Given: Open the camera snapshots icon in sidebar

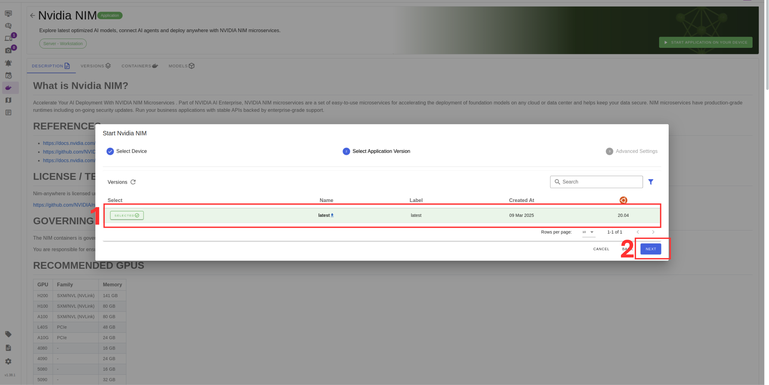Looking at the screenshot, I should pos(9,50).
